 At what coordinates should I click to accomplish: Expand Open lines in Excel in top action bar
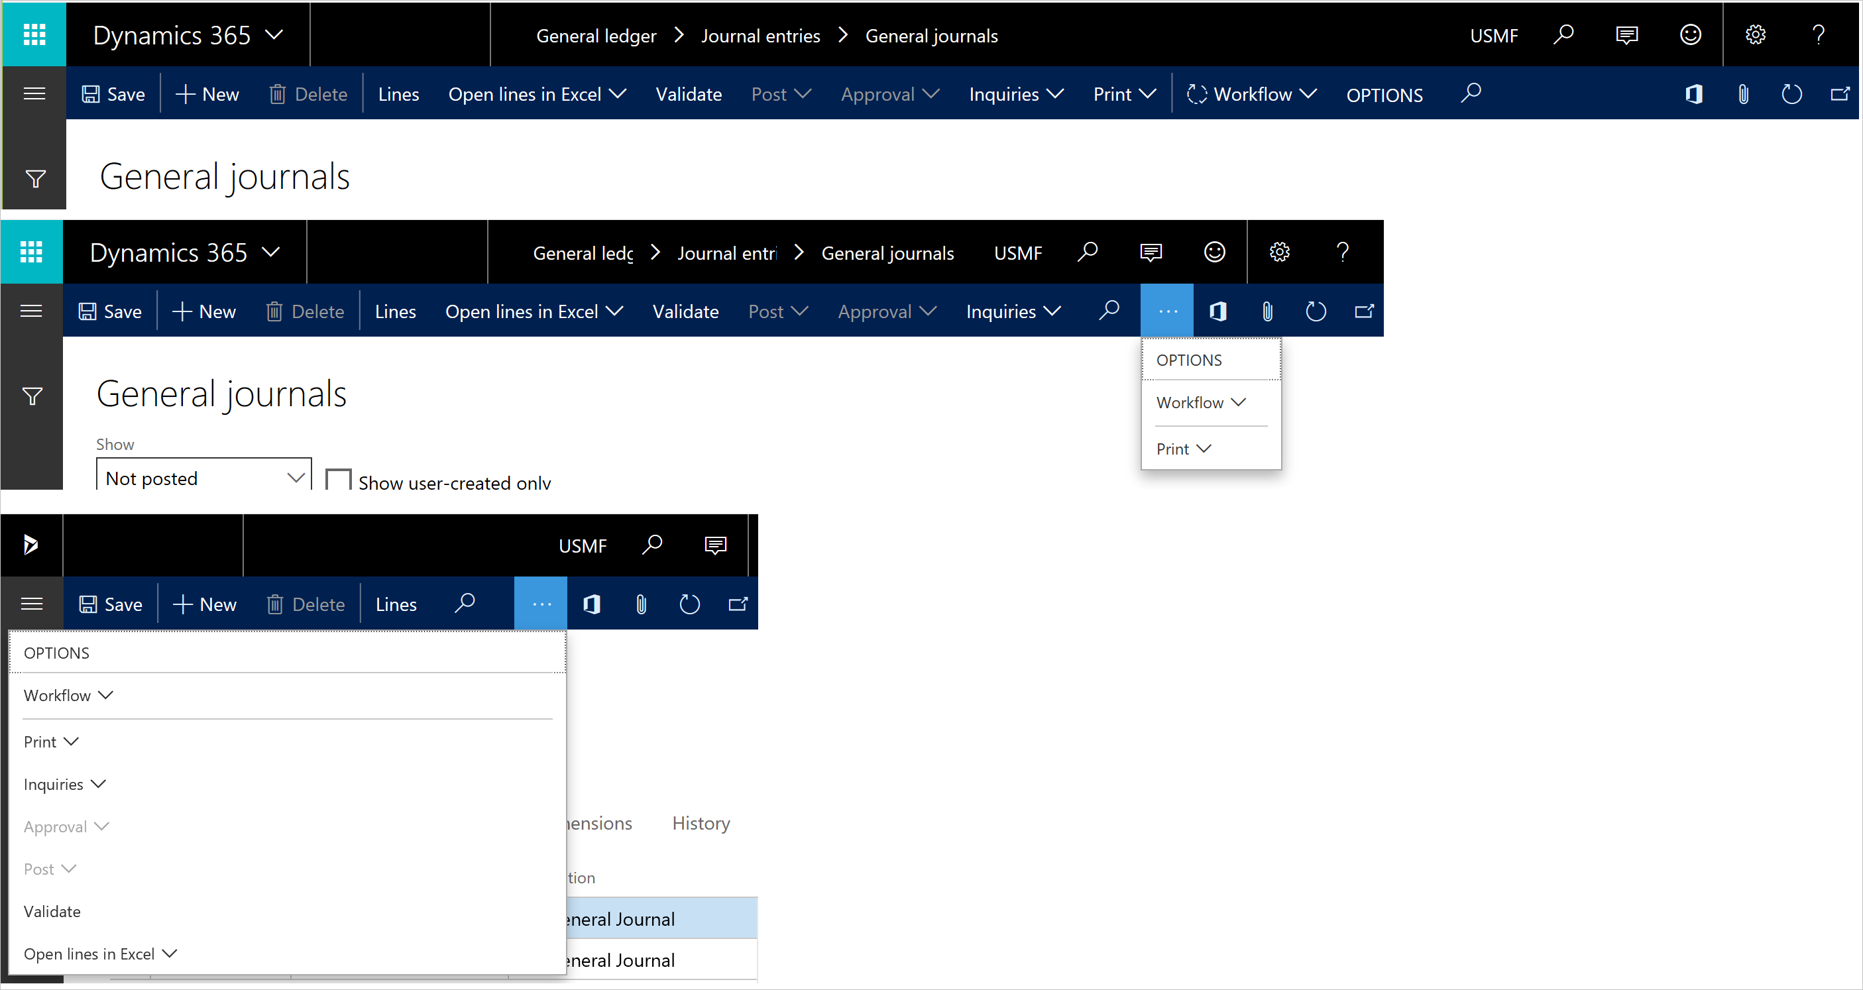click(x=537, y=94)
